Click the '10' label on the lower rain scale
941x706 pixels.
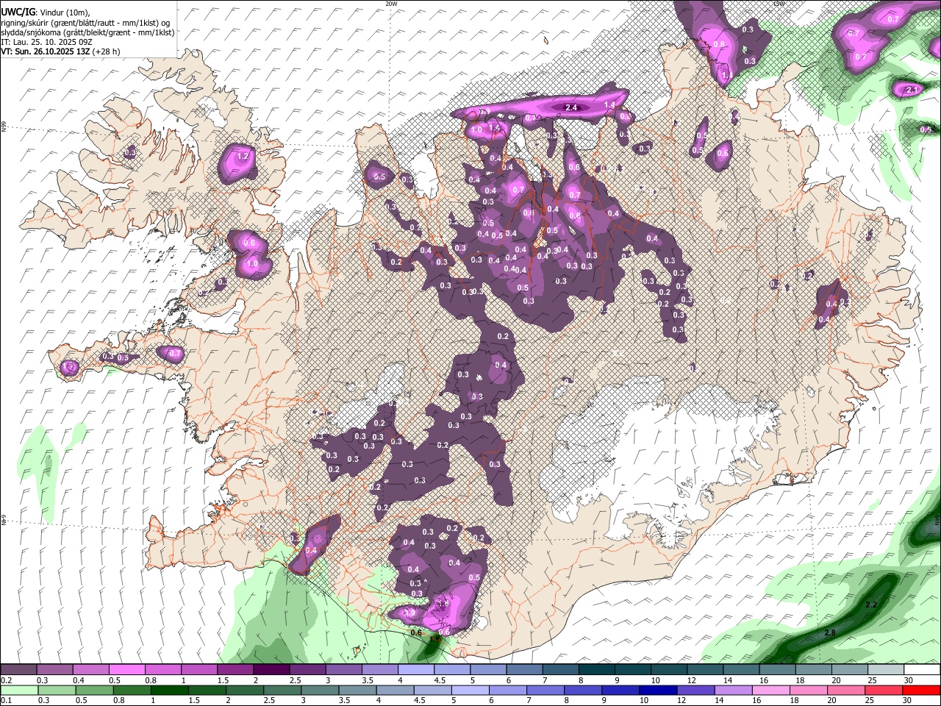tap(643, 699)
